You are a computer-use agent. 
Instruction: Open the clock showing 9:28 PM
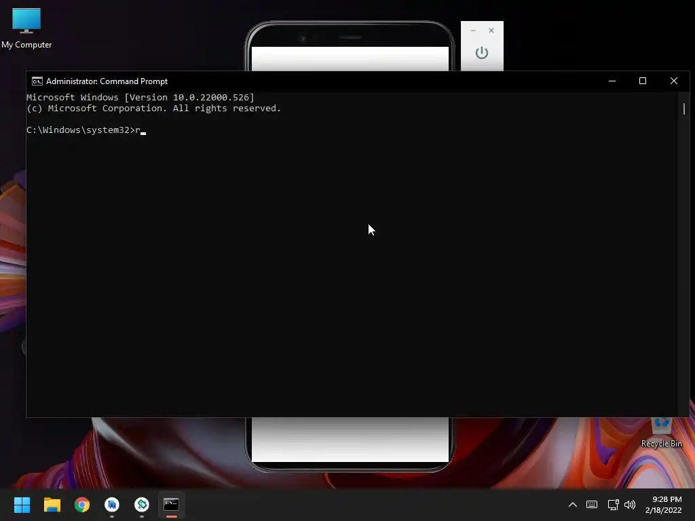pos(664,505)
